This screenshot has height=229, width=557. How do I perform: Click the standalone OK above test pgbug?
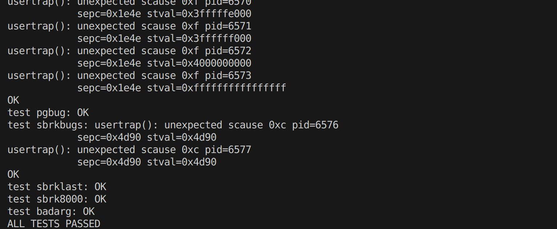[x=13, y=100]
